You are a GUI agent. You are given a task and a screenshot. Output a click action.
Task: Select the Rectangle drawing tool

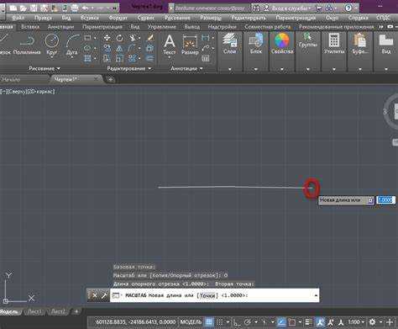(x=87, y=38)
